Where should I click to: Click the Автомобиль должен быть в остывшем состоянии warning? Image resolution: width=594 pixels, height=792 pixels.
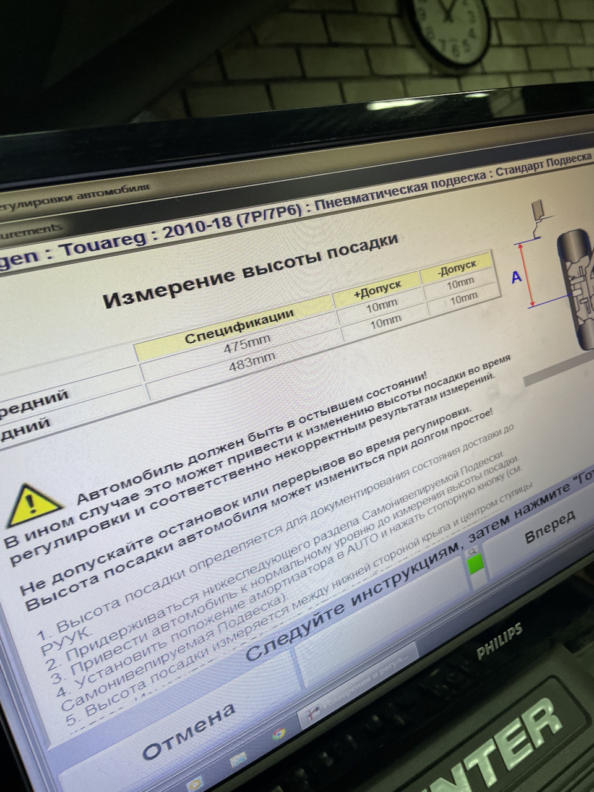click(x=252, y=439)
